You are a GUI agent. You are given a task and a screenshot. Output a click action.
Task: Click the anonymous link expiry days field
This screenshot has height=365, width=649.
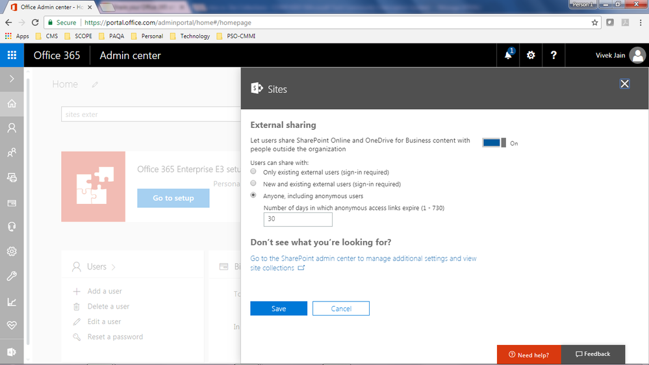(x=298, y=220)
